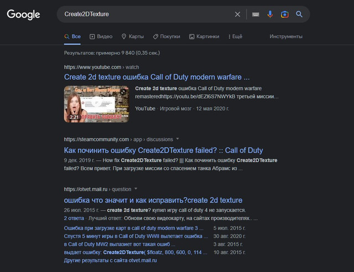Switch to the Видео tab
The image size is (354, 272).
101,37
